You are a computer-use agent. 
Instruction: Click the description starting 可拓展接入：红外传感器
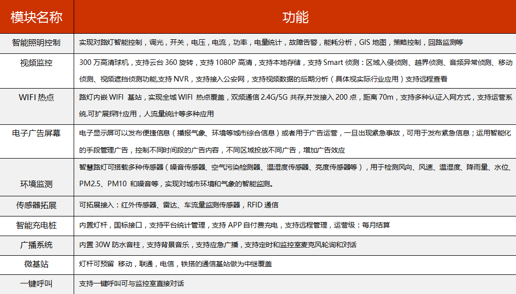coord(179,205)
